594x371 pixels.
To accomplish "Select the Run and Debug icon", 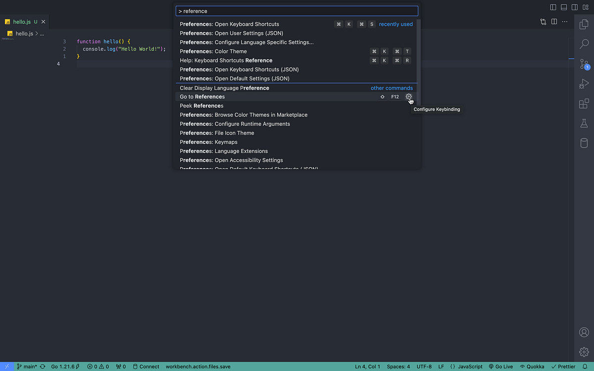I will tap(584, 84).
